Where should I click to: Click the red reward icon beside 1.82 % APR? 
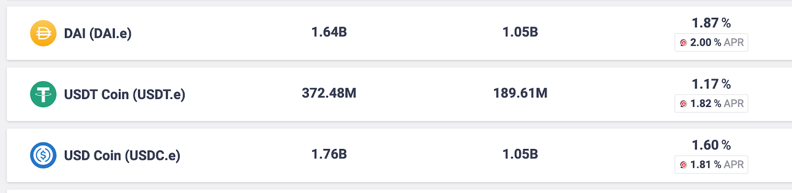point(684,103)
